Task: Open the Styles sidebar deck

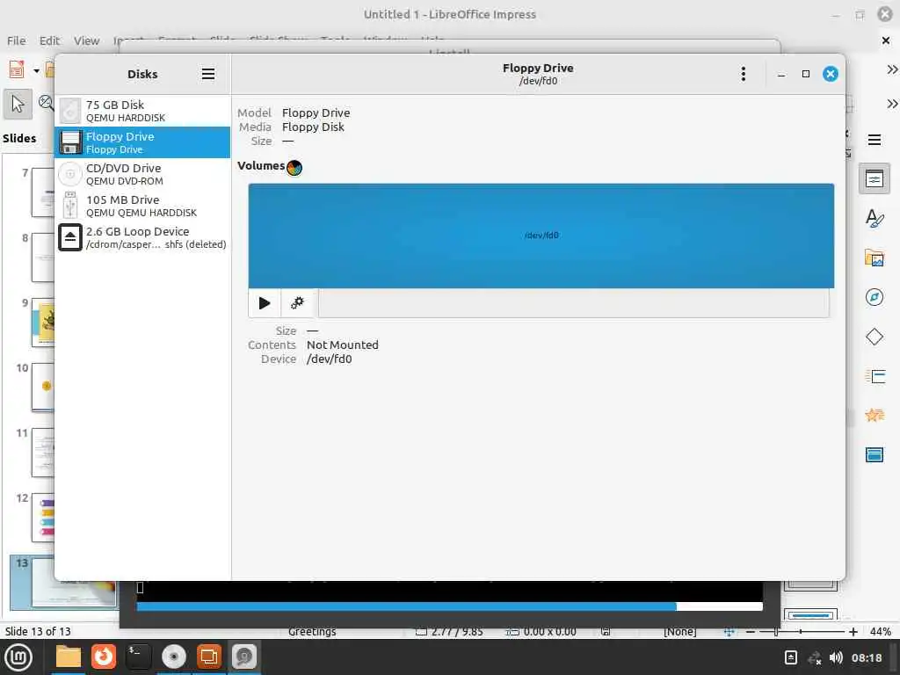Action: click(x=875, y=219)
